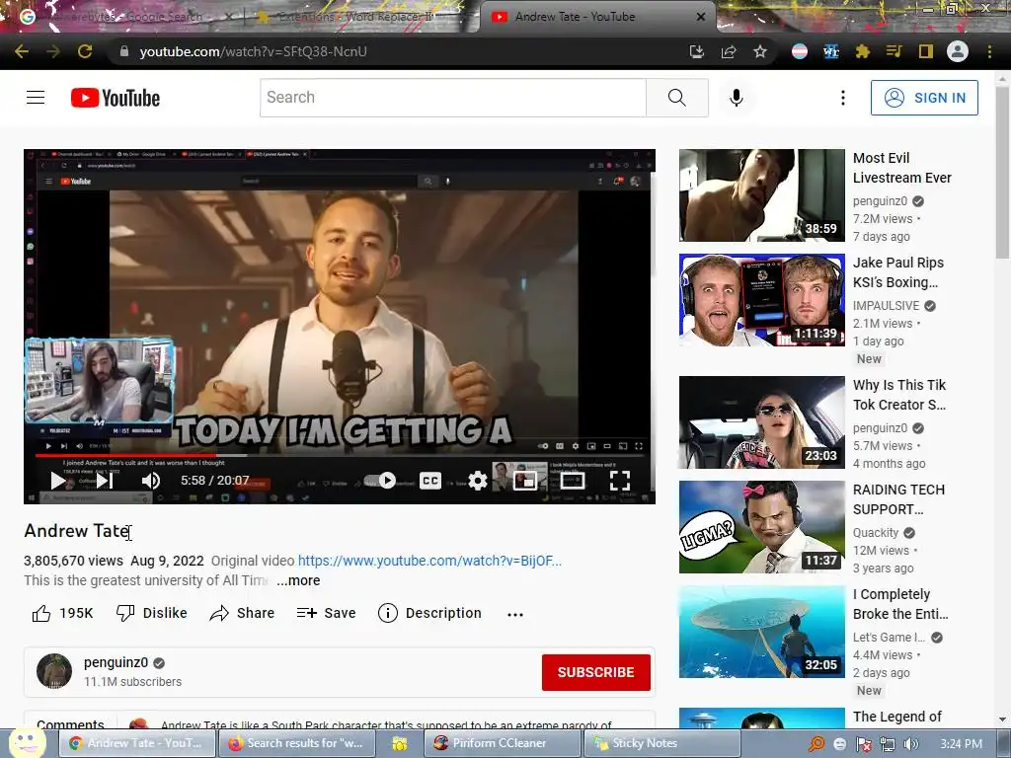Viewport: 1011px width, 758px height.
Task: Like the video with thumbs up
Action: 62,613
